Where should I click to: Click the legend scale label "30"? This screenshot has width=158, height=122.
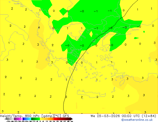[x=58, y=121]
